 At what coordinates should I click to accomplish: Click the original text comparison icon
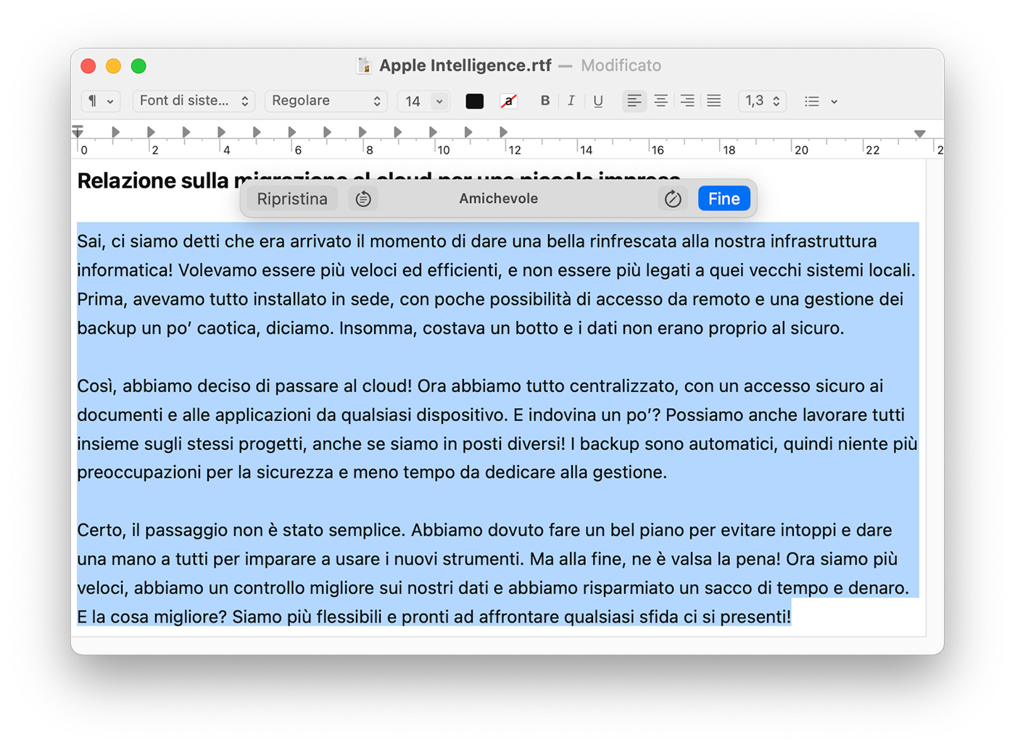(x=363, y=199)
